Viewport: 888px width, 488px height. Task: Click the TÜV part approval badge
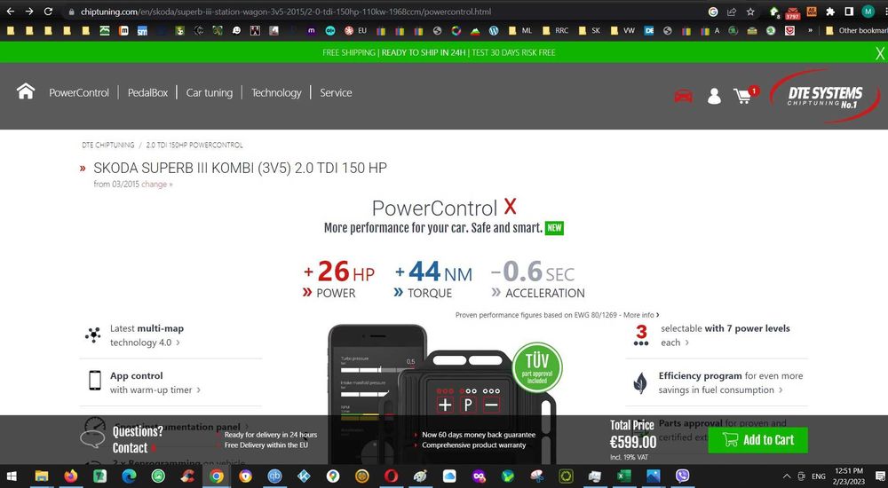[537, 366]
